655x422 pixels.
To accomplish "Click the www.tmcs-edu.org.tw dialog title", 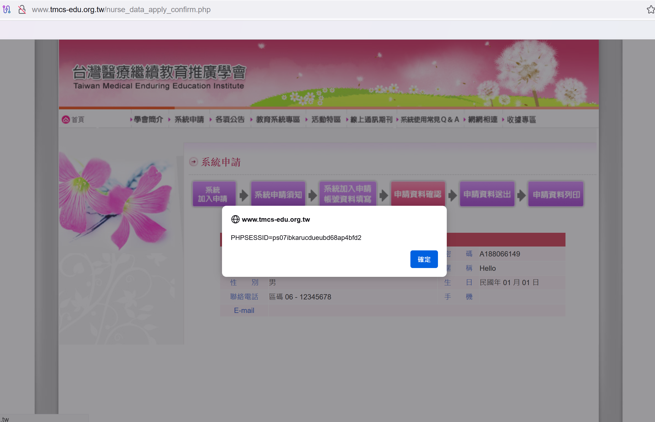I will [x=276, y=219].
